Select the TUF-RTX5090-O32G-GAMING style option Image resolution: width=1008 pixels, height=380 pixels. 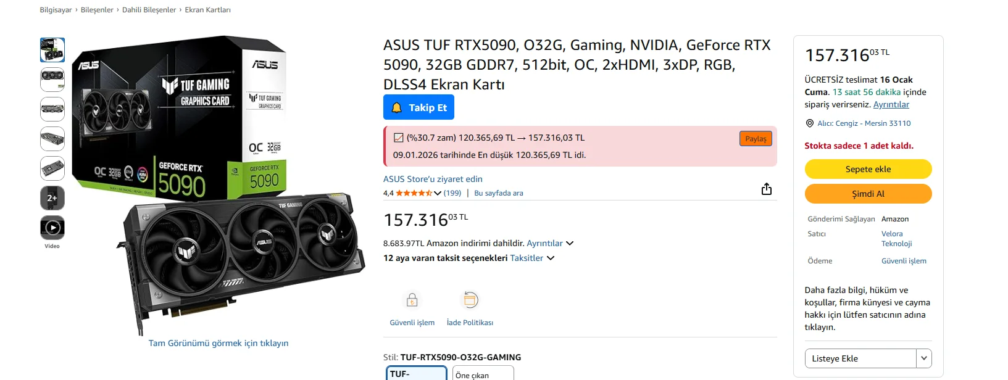(x=417, y=373)
